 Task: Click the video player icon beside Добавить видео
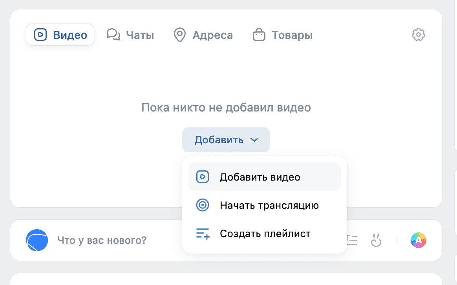(x=203, y=177)
